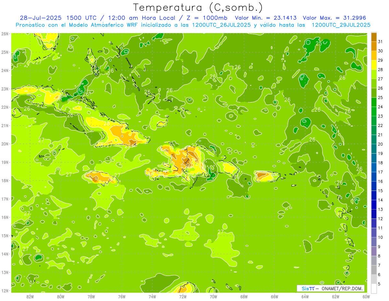Click legend value "30"
Image resolution: width=389 pixels, height=301 pixels.
tap(380, 51)
